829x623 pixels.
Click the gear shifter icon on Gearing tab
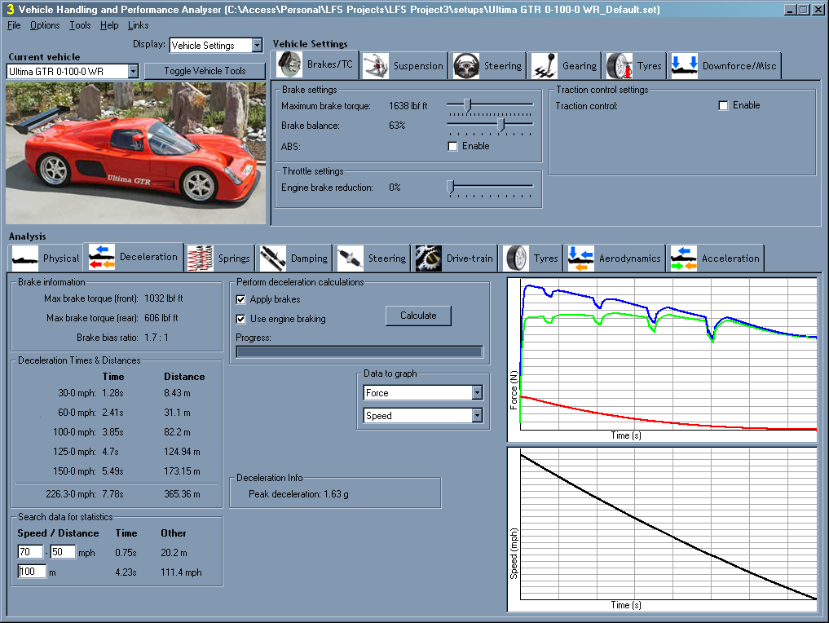546,65
